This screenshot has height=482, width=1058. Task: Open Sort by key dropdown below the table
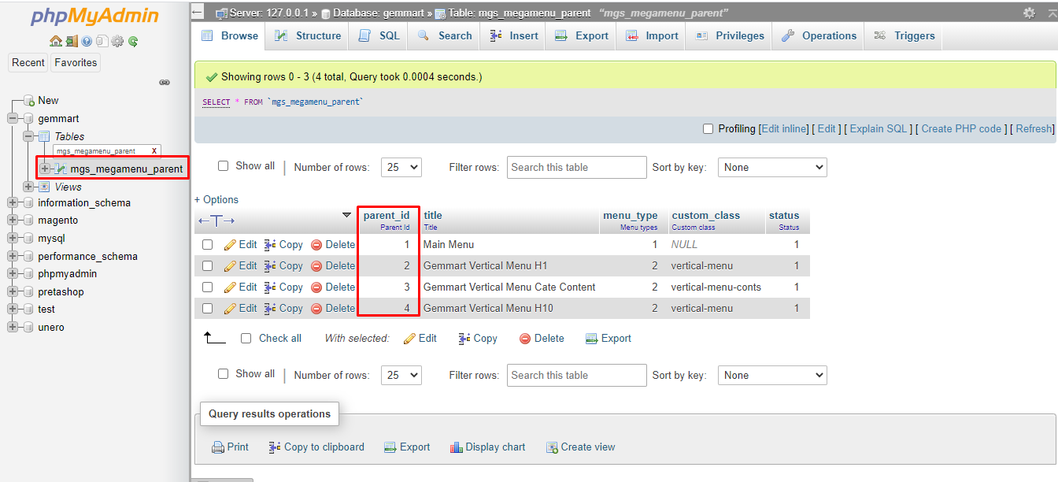(772, 375)
